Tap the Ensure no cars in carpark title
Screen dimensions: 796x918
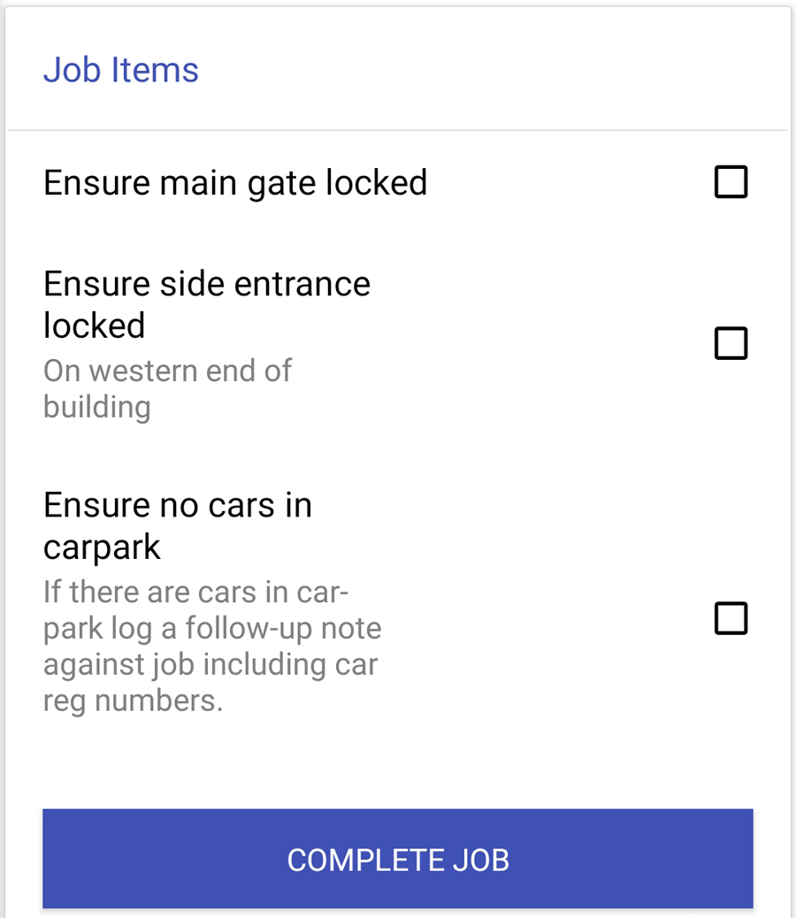tap(178, 525)
